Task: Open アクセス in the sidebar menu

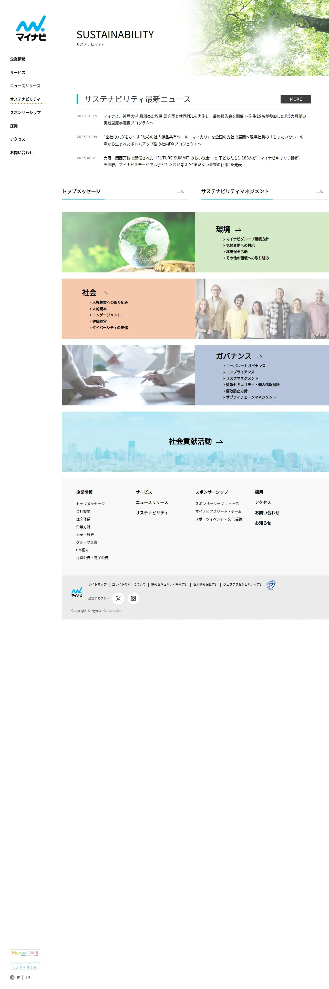Action: click(18, 139)
